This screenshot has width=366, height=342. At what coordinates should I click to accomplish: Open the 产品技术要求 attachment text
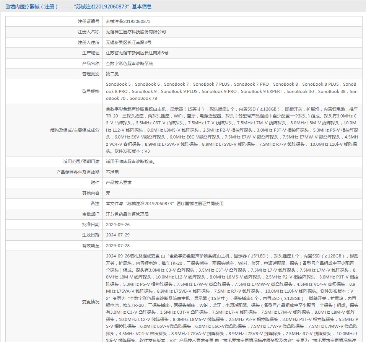(x=119, y=182)
